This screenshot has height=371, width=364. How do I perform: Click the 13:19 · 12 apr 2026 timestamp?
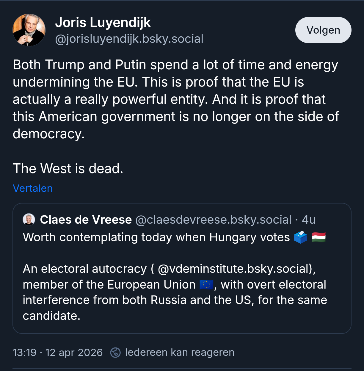tap(58, 353)
